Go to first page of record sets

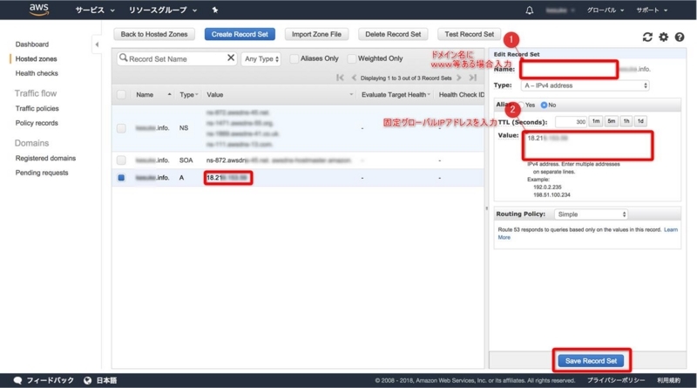pos(340,78)
